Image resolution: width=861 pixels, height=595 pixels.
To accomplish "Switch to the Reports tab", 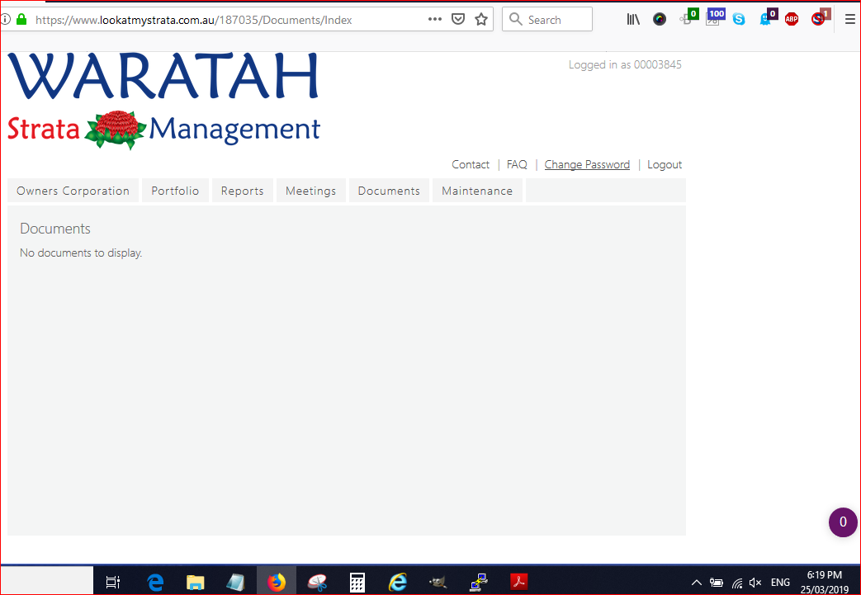I will (242, 191).
